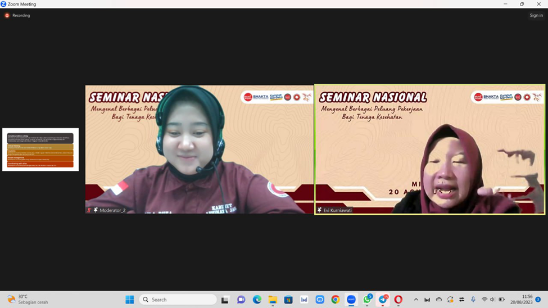Open the weather widget showing 30°C
This screenshot has width=548, height=308.
coord(28,300)
